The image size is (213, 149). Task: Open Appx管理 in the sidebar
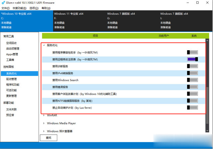[12, 54]
